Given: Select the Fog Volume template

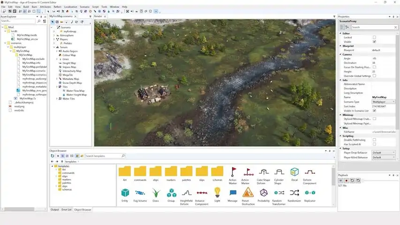Looking at the screenshot, I should (x=140, y=192).
